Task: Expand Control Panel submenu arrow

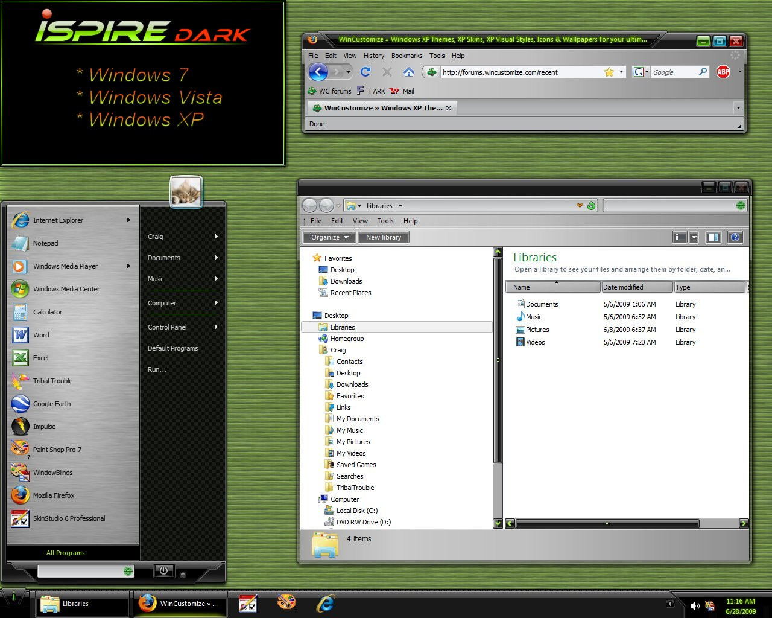Action: (217, 327)
